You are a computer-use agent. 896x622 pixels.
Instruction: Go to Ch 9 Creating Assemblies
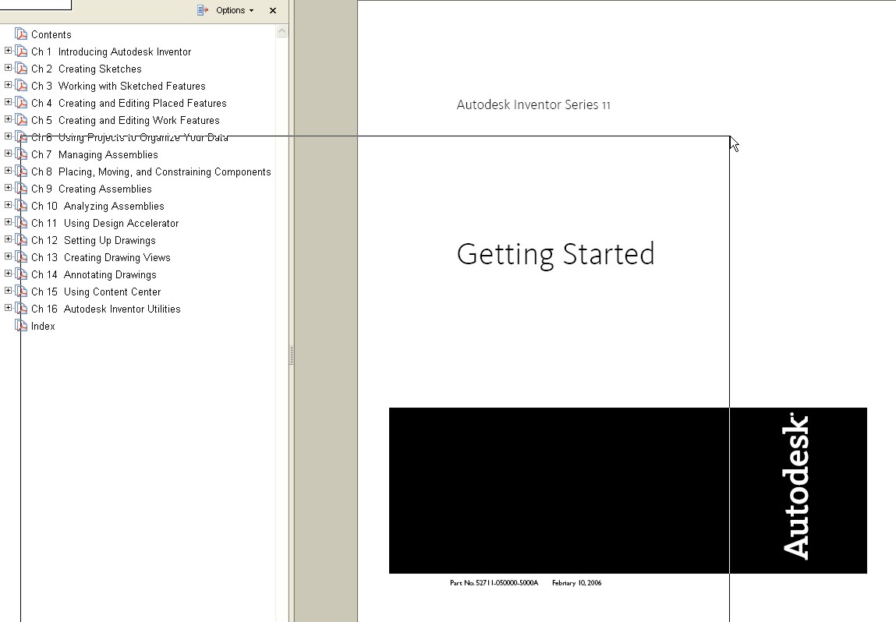coord(91,189)
